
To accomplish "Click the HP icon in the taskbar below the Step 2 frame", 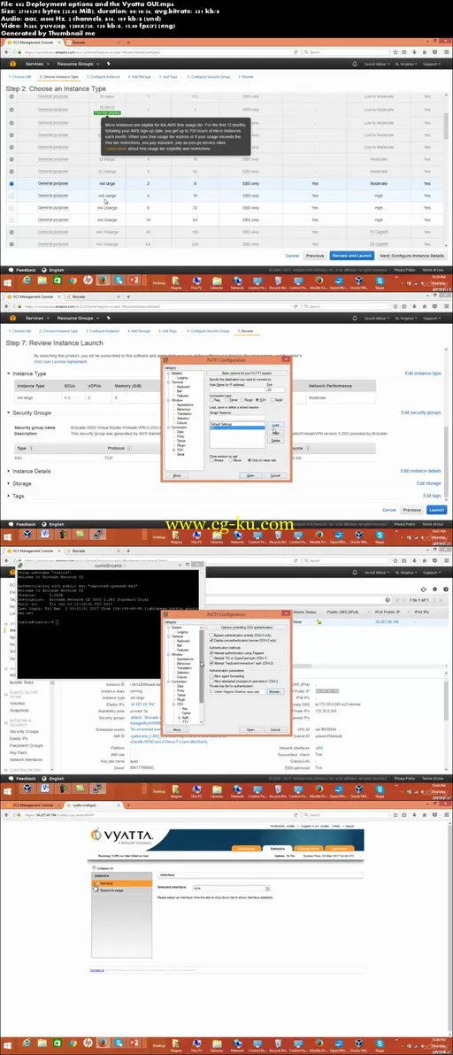I will [88, 281].
